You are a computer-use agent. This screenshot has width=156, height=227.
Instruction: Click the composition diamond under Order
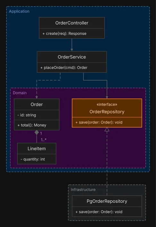tap(37, 132)
